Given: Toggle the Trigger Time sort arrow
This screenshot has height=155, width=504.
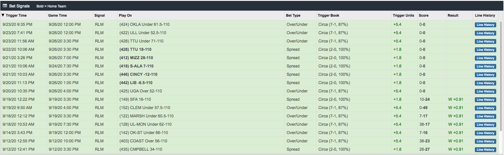Looking at the screenshot, I should 3,15.
